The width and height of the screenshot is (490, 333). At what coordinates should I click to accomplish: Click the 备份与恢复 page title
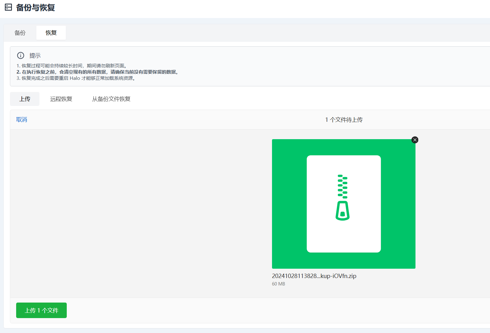point(35,7)
